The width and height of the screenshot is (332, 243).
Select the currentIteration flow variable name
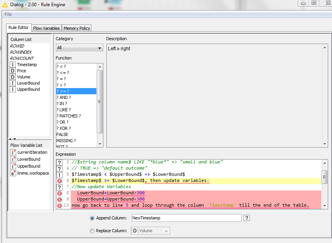[32, 152]
